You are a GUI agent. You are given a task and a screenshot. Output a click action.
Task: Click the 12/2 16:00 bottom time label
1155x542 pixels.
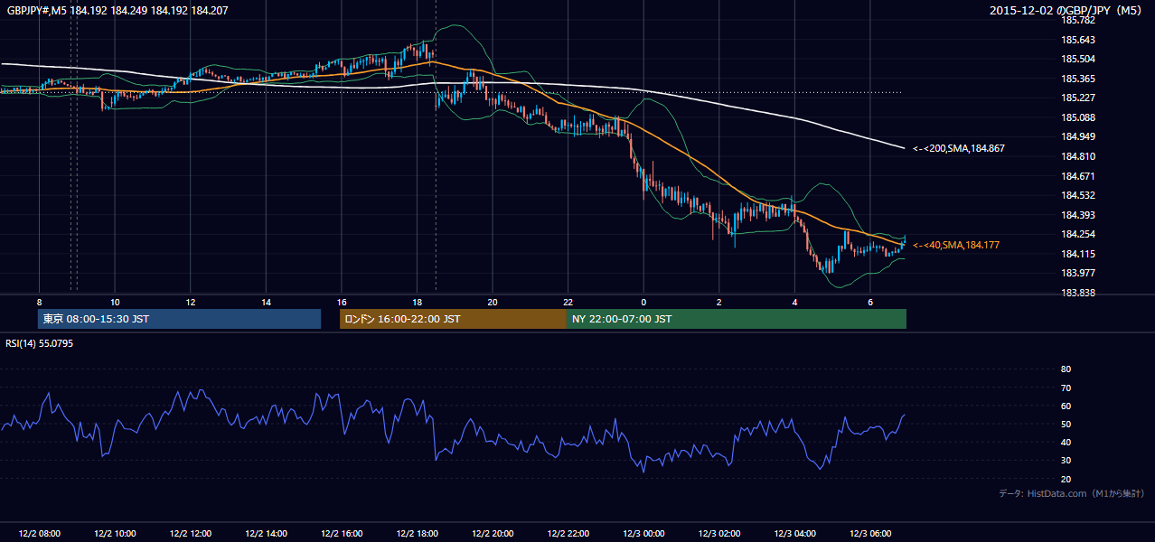(342, 534)
